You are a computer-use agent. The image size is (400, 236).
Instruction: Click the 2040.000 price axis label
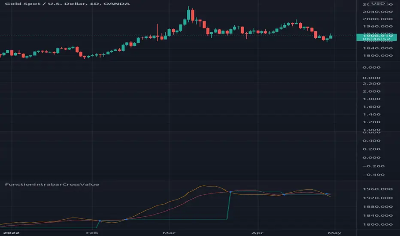pyautogui.click(x=378, y=12)
